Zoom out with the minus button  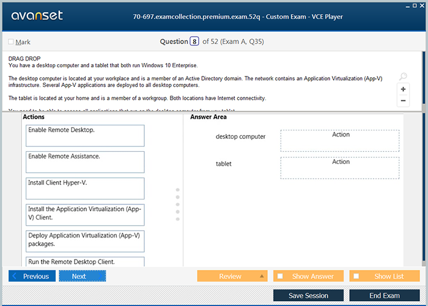(x=403, y=101)
